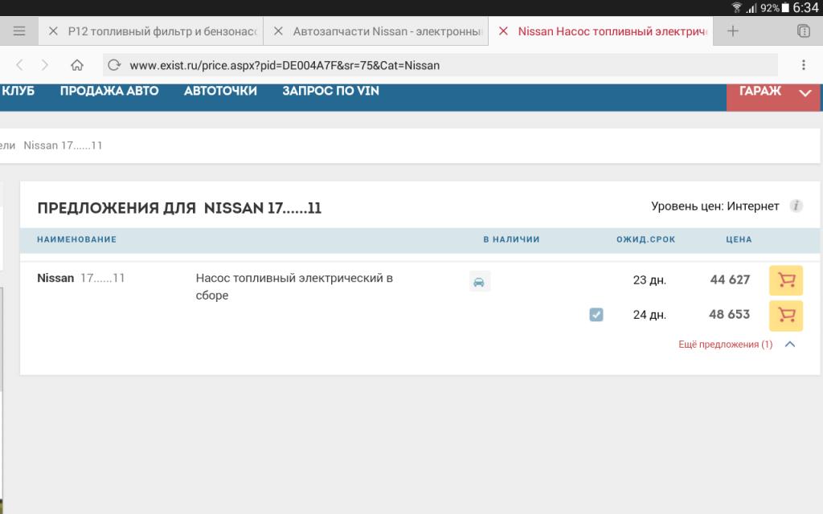The height and width of the screenshot is (514, 823).
Task: Tap the 6:34 clock in status bar
Action: pyautogui.click(x=805, y=7)
